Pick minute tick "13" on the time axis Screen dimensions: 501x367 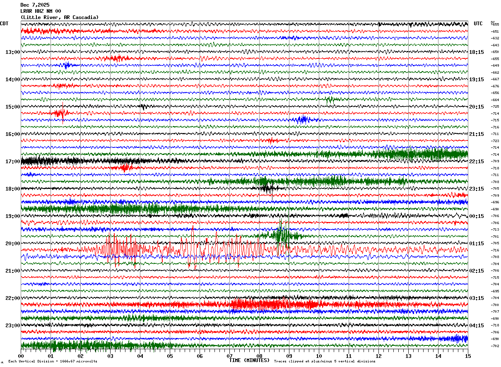(x=408, y=356)
